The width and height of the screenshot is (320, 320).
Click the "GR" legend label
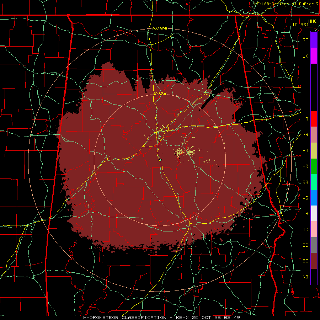click(x=305, y=135)
